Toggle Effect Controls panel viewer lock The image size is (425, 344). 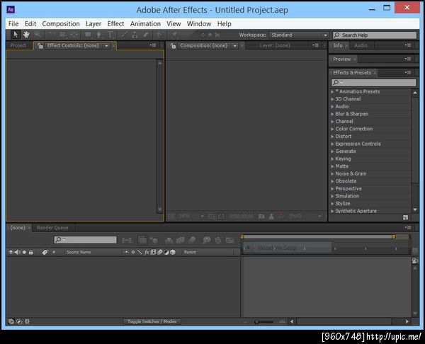click(40, 46)
